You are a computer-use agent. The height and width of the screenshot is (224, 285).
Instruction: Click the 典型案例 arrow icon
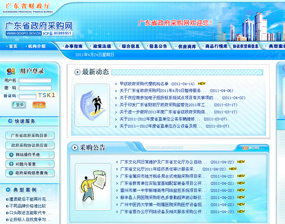click(8, 190)
